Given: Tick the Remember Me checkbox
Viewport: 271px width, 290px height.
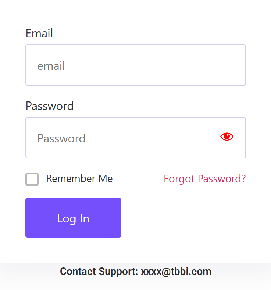Looking at the screenshot, I should 32,179.
